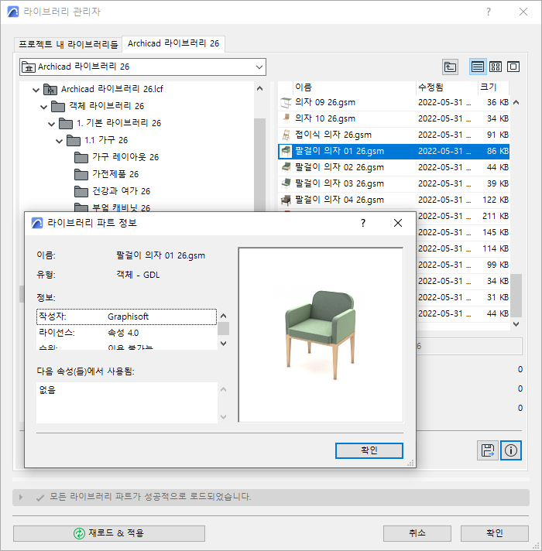This screenshot has height=551, width=542.
Task: Open the Archicad 라이브러리 26 dropdown
Action: (142, 67)
